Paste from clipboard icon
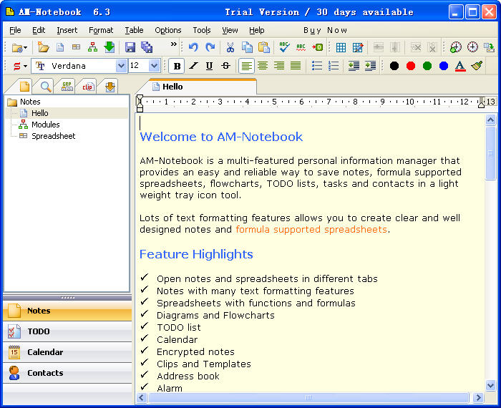The height and width of the screenshot is (408, 501). (264, 47)
